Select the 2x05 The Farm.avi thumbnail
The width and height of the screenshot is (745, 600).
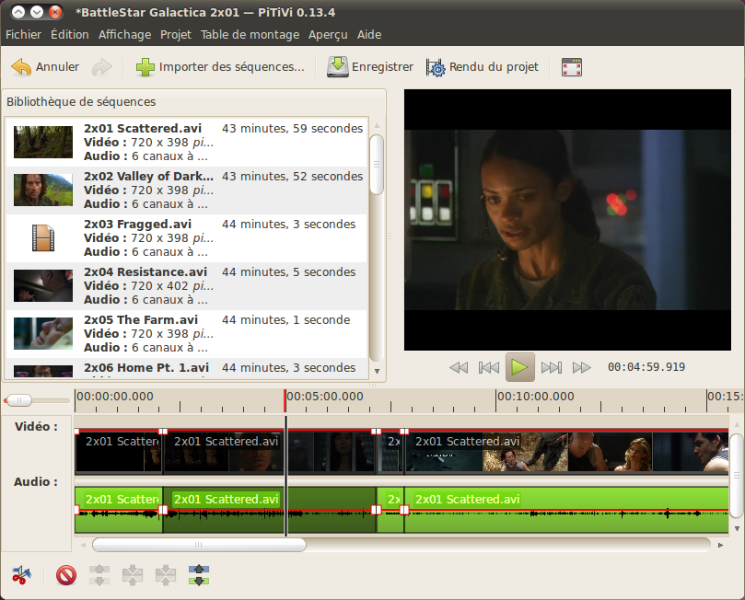[x=43, y=333]
